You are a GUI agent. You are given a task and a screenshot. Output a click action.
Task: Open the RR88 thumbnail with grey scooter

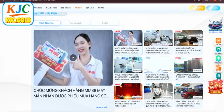(x=128, y=65)
